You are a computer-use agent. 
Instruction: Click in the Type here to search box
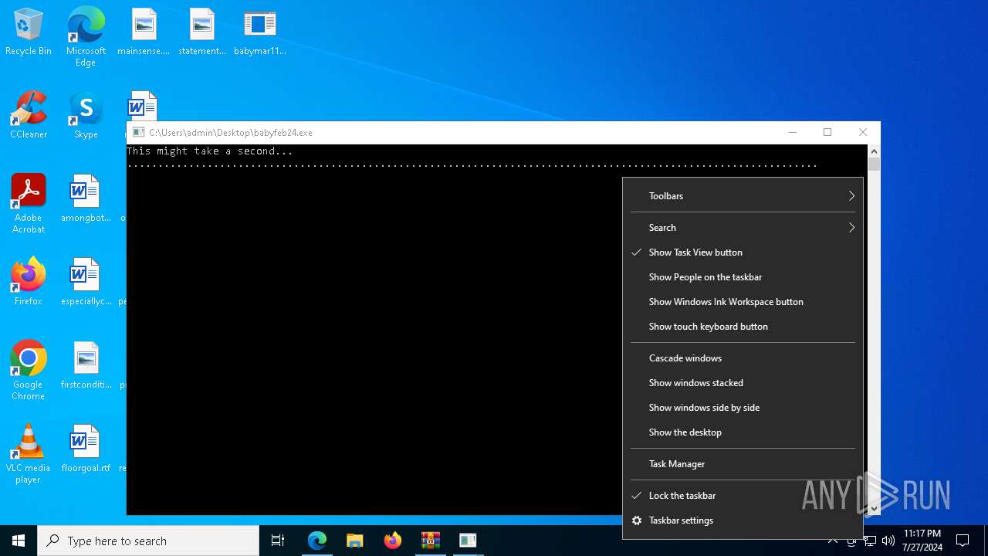tap(148, 541)
